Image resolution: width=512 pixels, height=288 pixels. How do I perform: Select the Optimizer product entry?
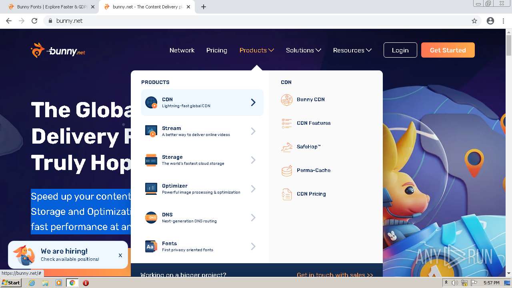[x=202, y=189]
